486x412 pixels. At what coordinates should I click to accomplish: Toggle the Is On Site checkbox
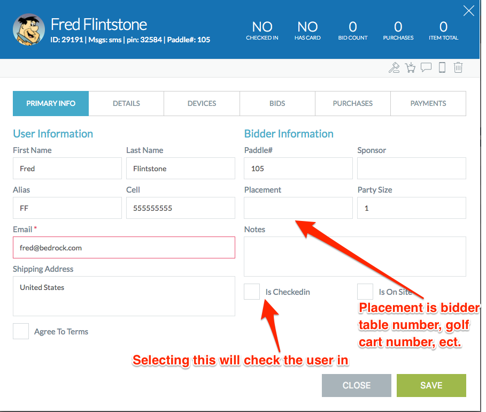(x=365, y=292)
